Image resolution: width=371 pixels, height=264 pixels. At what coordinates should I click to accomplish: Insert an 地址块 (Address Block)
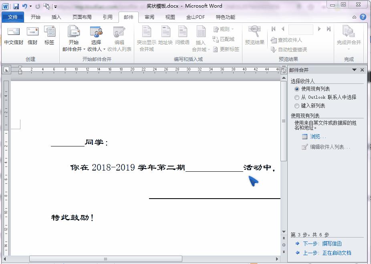[165, 35]
